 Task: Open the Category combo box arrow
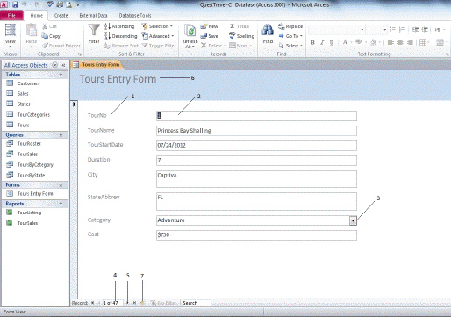tap(353, 220)
